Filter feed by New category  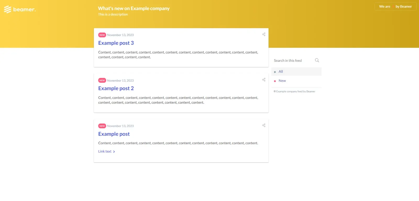[296, 81]
